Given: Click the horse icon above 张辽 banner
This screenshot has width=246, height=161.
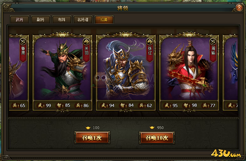Looking at the screenshot, I should pyautogui.click(x=150, y=42).
